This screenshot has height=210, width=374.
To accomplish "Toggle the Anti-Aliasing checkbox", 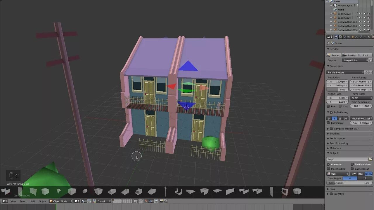I will pos(331,112).
